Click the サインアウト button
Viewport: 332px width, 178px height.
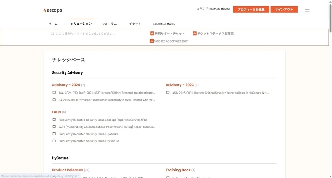tap(284, 9)
